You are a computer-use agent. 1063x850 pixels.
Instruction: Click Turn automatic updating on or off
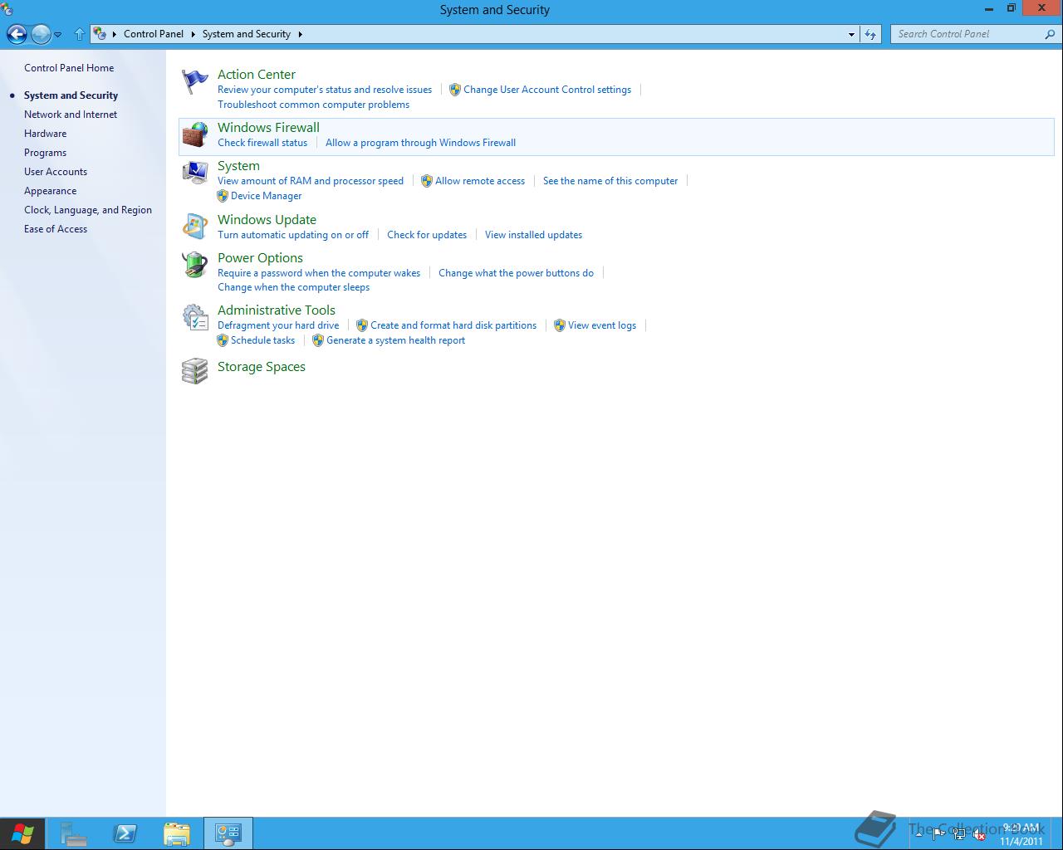click(293, 235)
